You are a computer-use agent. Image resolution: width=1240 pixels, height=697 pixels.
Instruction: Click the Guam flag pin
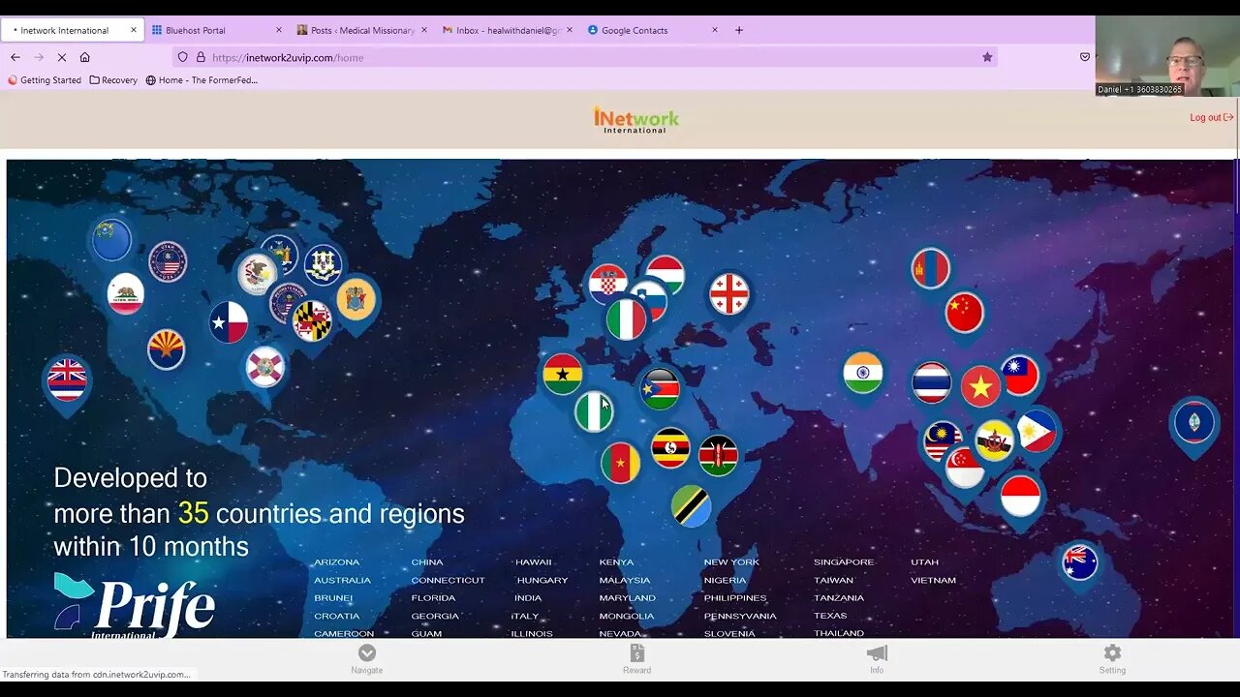click(x=1193, y=423)
